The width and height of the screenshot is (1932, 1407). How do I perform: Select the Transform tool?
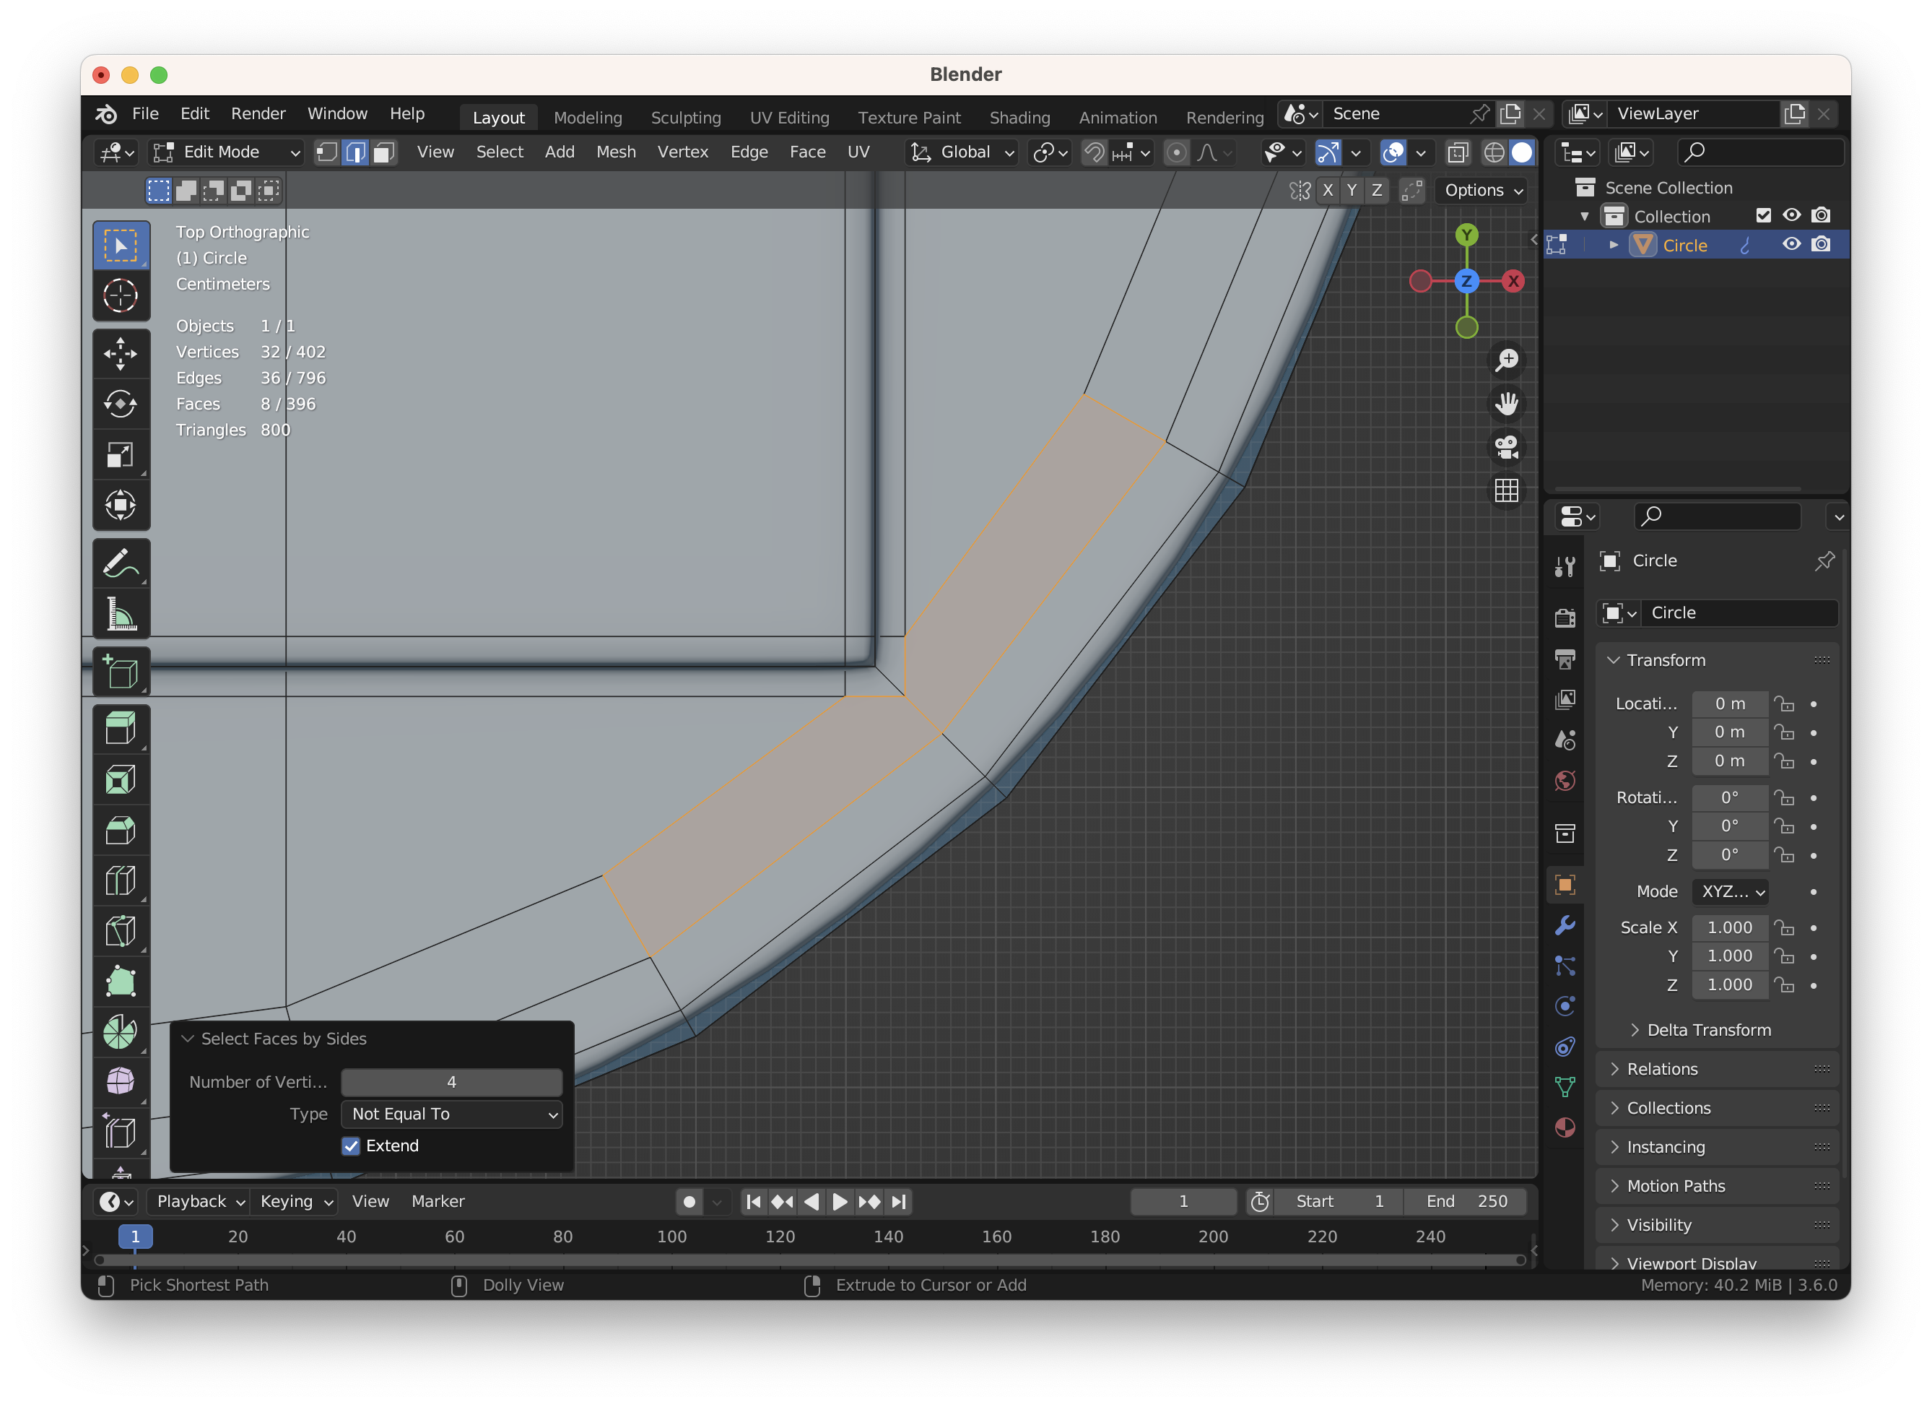tap(120, 504)
